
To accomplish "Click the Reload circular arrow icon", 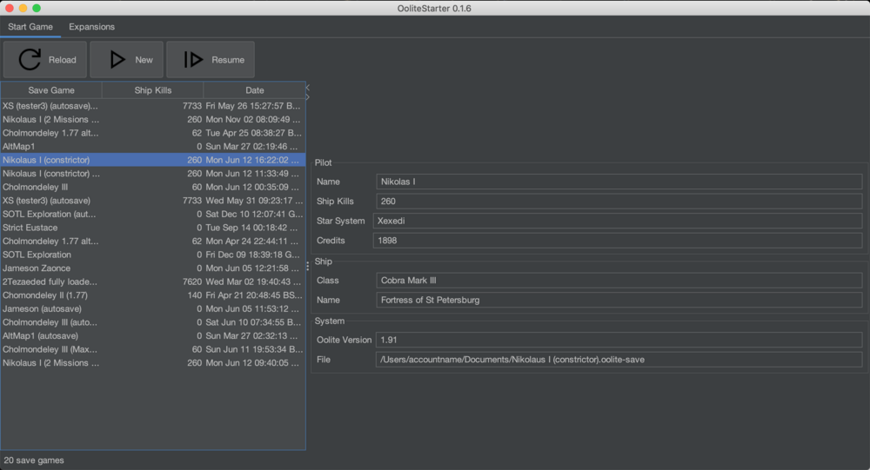I will 30,59.
